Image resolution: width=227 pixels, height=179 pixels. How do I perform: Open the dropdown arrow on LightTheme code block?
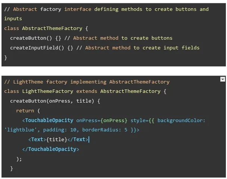click(223, 79)
